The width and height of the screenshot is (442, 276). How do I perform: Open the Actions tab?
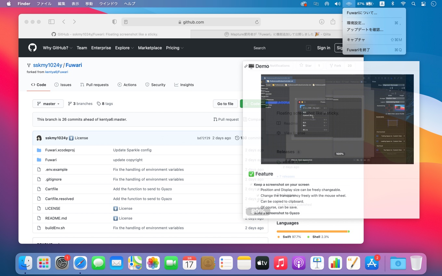pos(127,85)
